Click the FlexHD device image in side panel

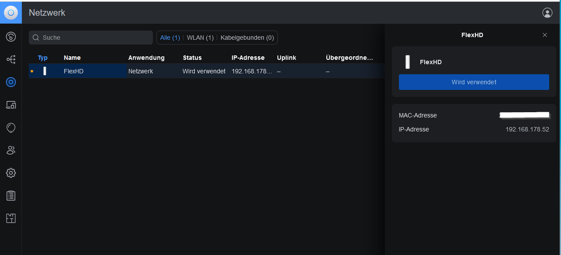pos(408,62)
